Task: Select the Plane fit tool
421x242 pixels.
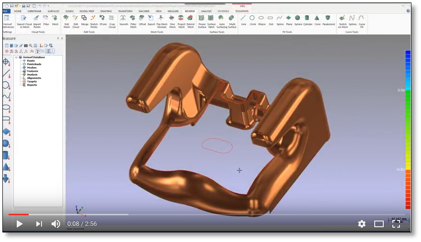Action: pyautogui.click(x=289, y=21)
